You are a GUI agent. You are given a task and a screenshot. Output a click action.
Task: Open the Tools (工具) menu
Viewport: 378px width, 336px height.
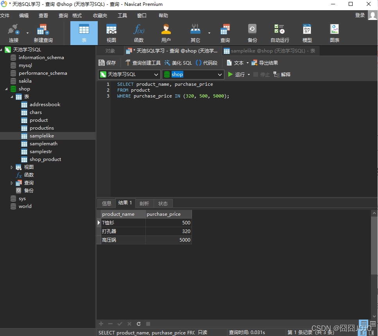122,15
